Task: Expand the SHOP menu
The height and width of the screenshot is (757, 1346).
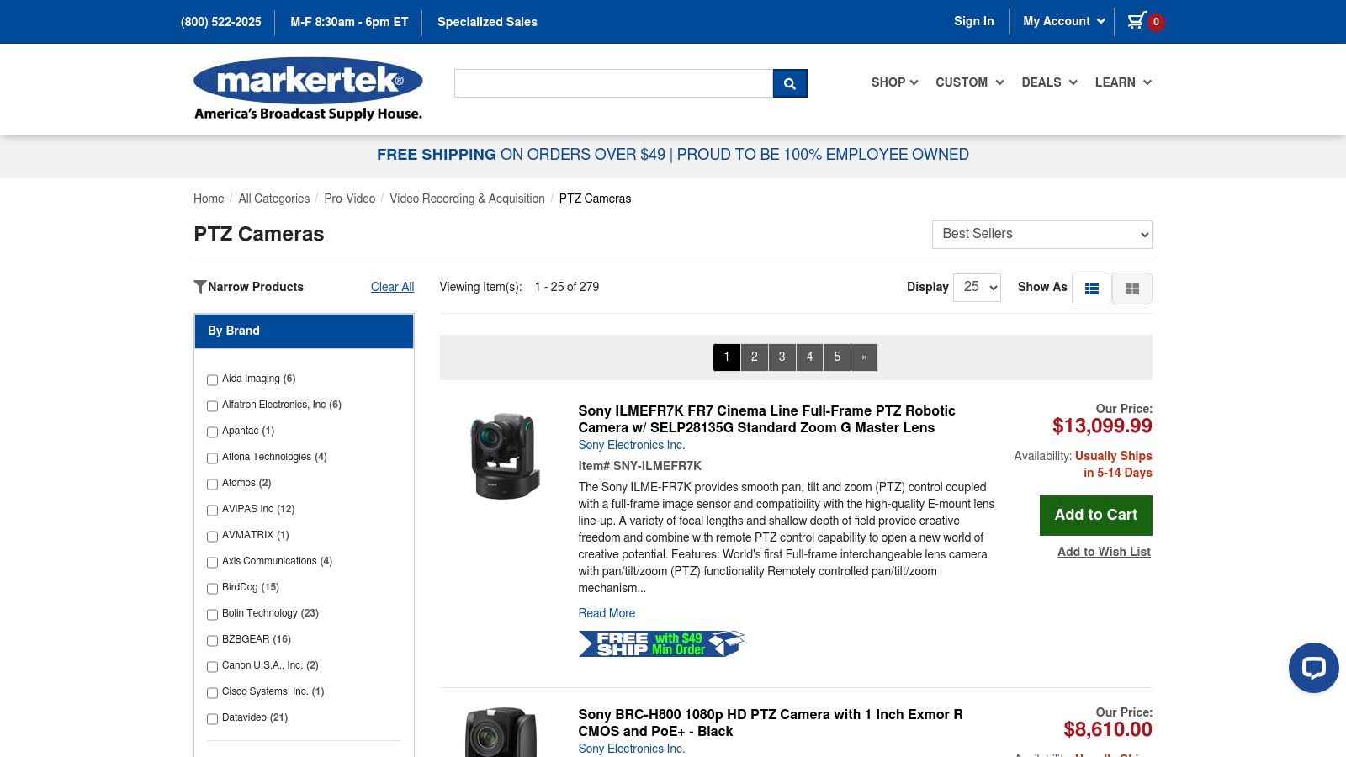Action: coord(894,82)
